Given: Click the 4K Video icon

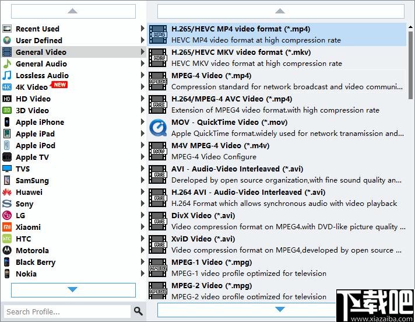Looking at the screenshot, I should 7,87.
